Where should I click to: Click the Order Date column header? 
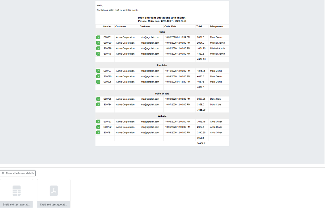click(170, 26)
